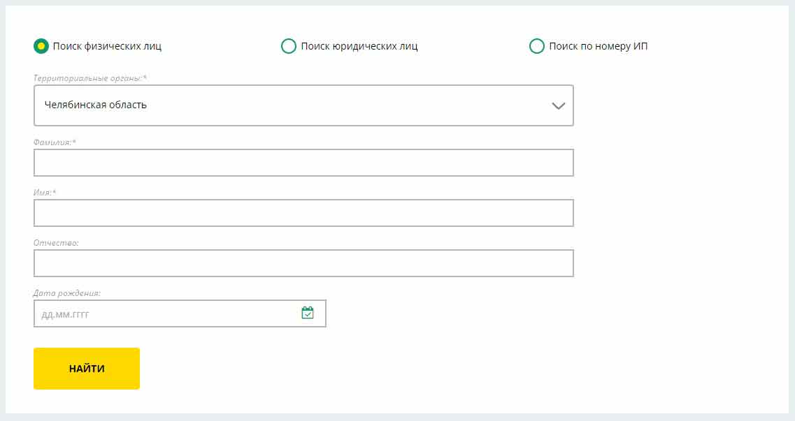The image size is (795, 421).
Task: Click the 'Поиск юридических лиц' label text
Action: (359, 47)
